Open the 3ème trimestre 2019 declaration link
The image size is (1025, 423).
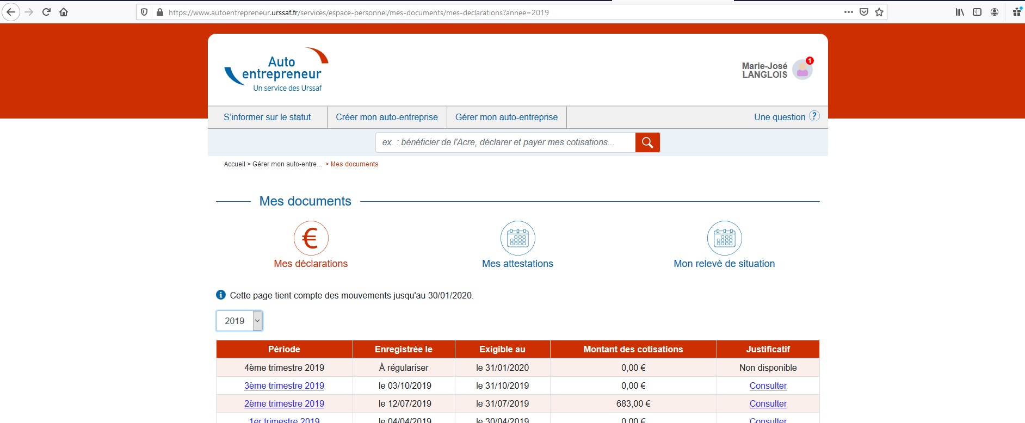[x=284, y=385]
